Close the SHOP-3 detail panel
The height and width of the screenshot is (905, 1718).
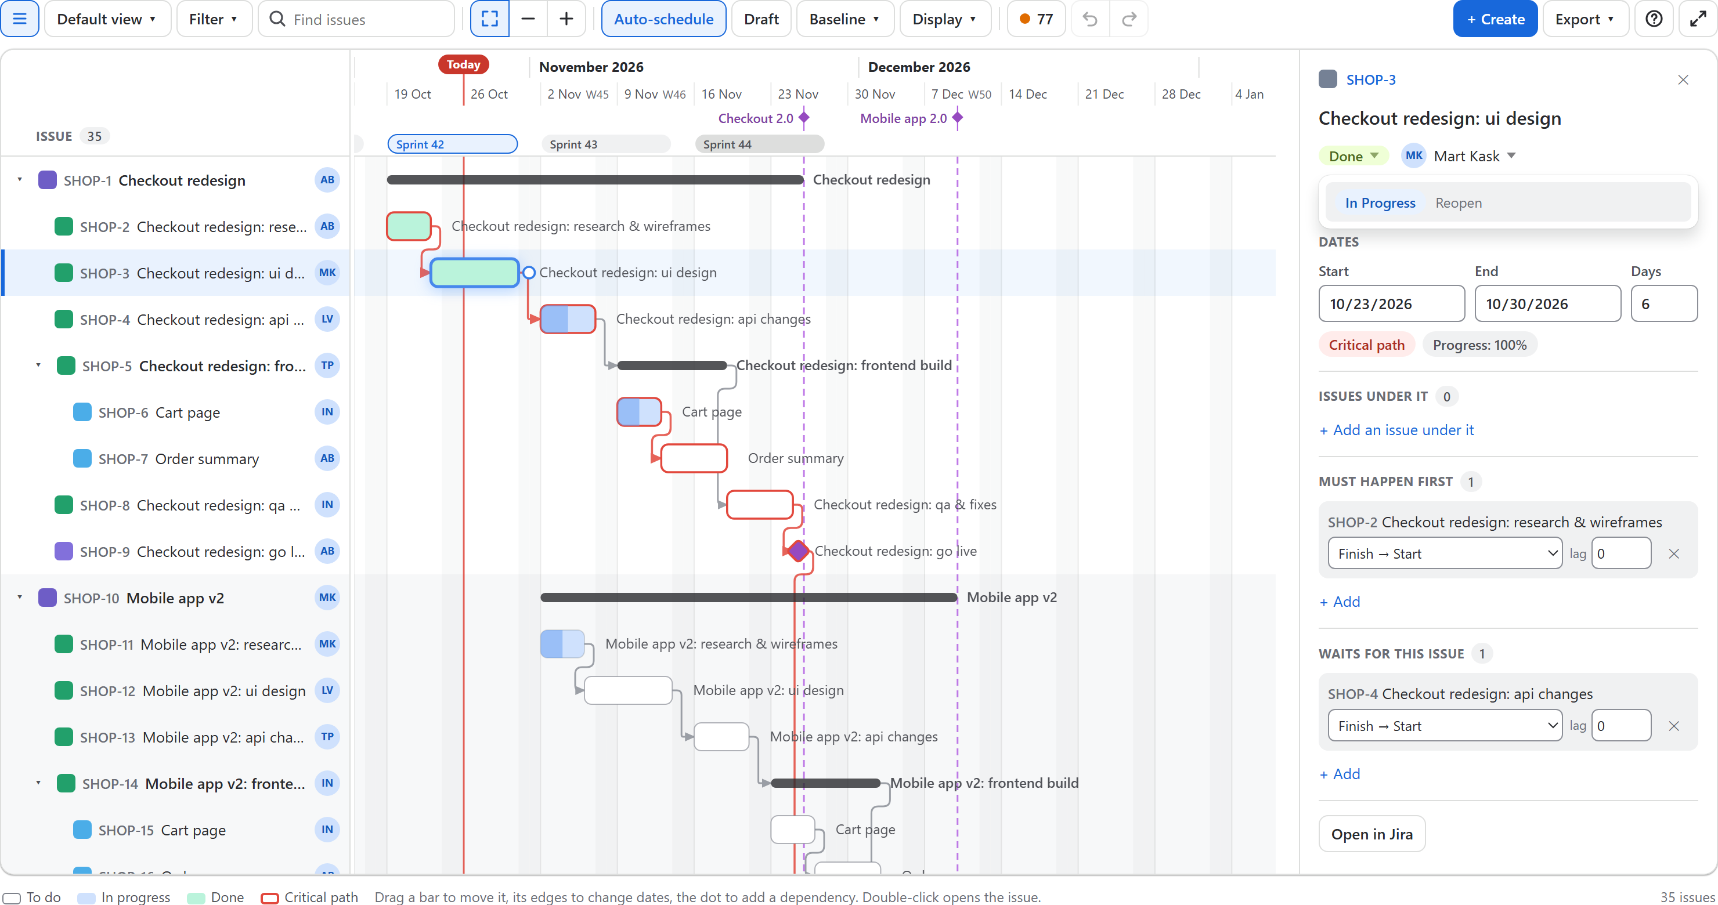coord(1683,80)
